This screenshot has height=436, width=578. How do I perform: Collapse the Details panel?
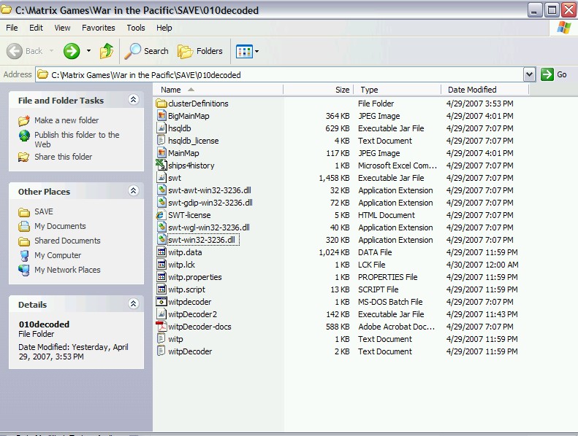133,304
